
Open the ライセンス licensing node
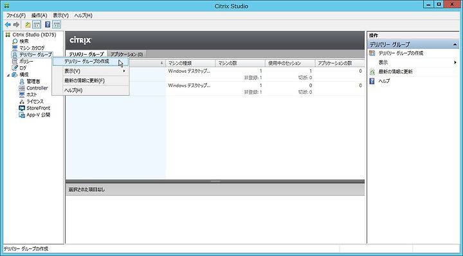click(35, 101)
